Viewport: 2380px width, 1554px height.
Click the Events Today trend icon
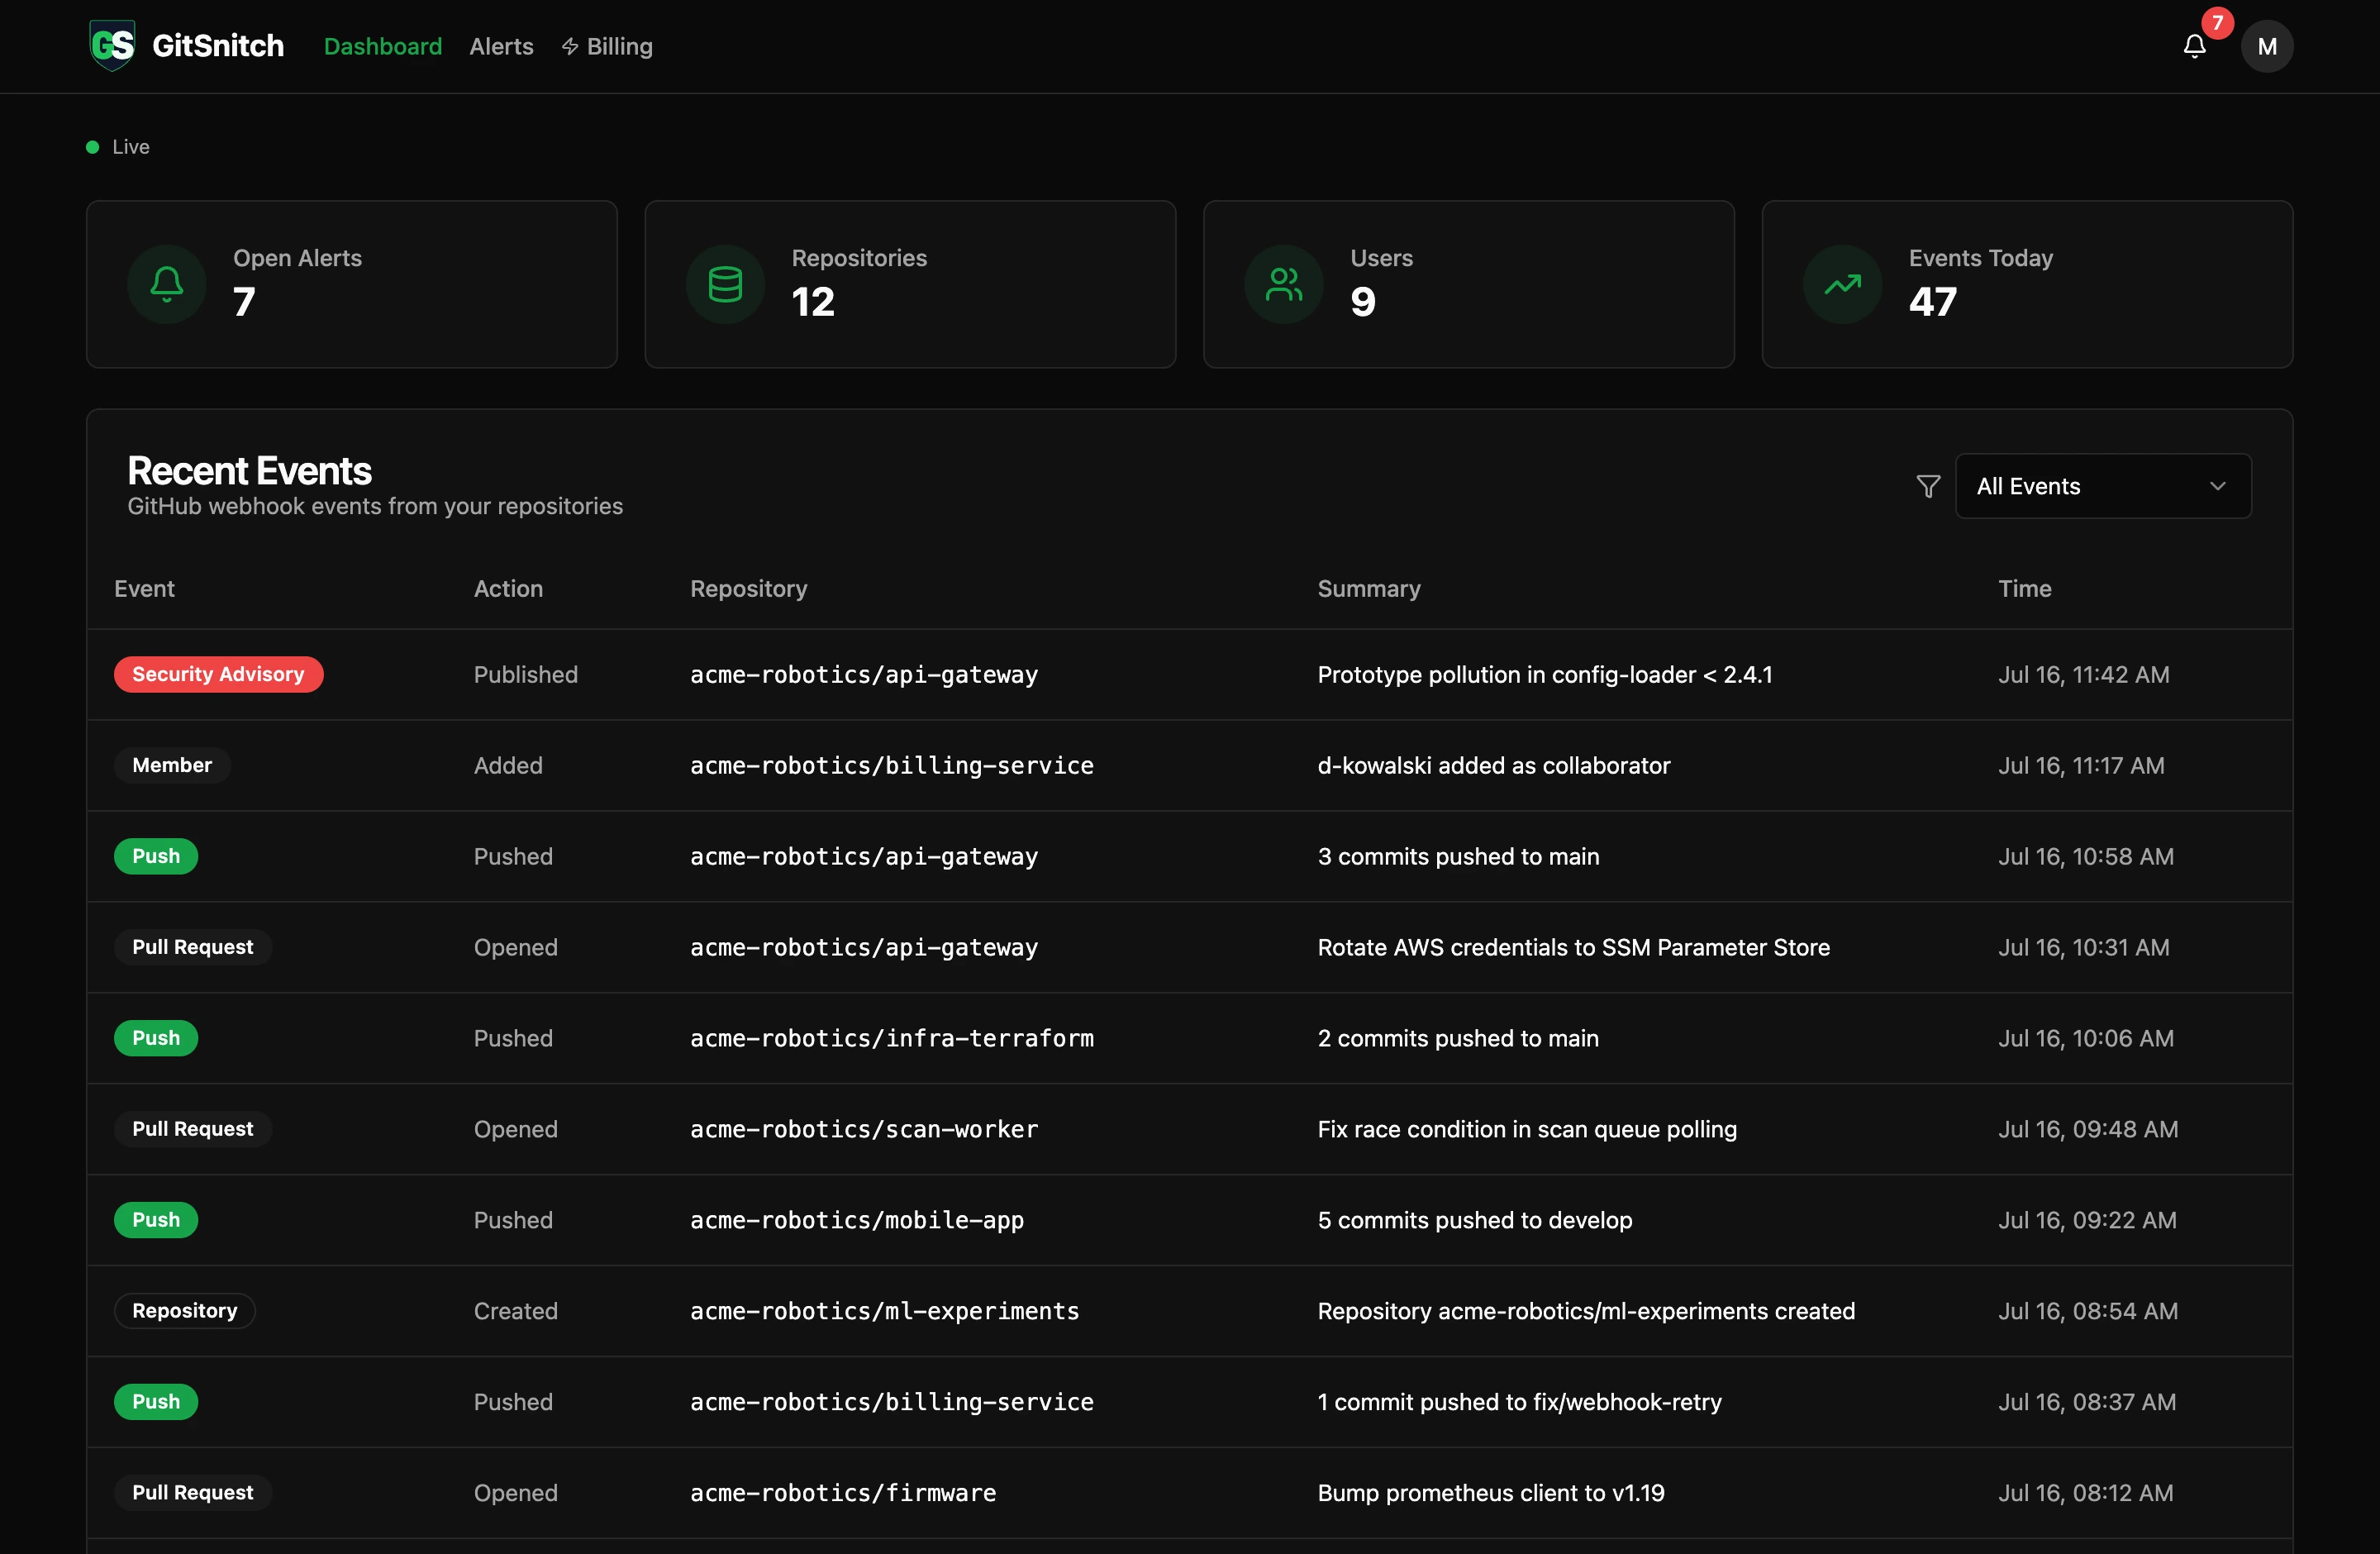tap(1842, 284)
